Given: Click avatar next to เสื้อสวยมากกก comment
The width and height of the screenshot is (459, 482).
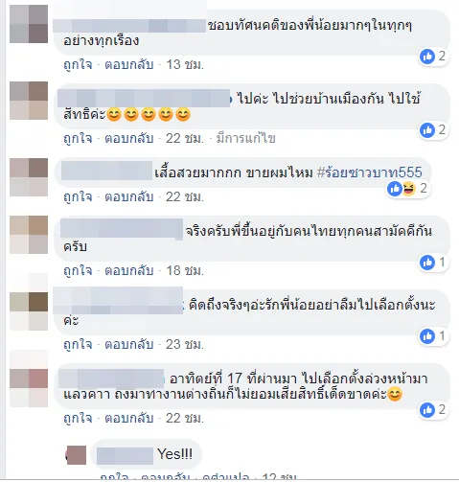Looking at the screenshot, I should click(x=29, y=177).
